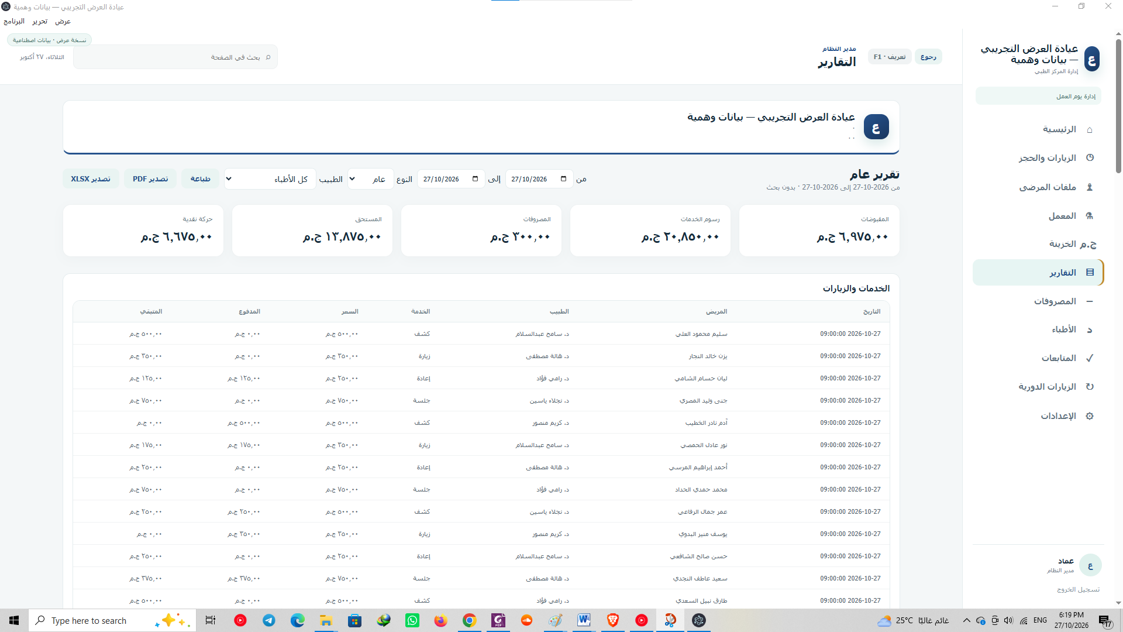Image resolution: width=1123 pixels, height=632 pixels.
Task: Open Brave browser from the taskbar
Action: coord(613,620)
